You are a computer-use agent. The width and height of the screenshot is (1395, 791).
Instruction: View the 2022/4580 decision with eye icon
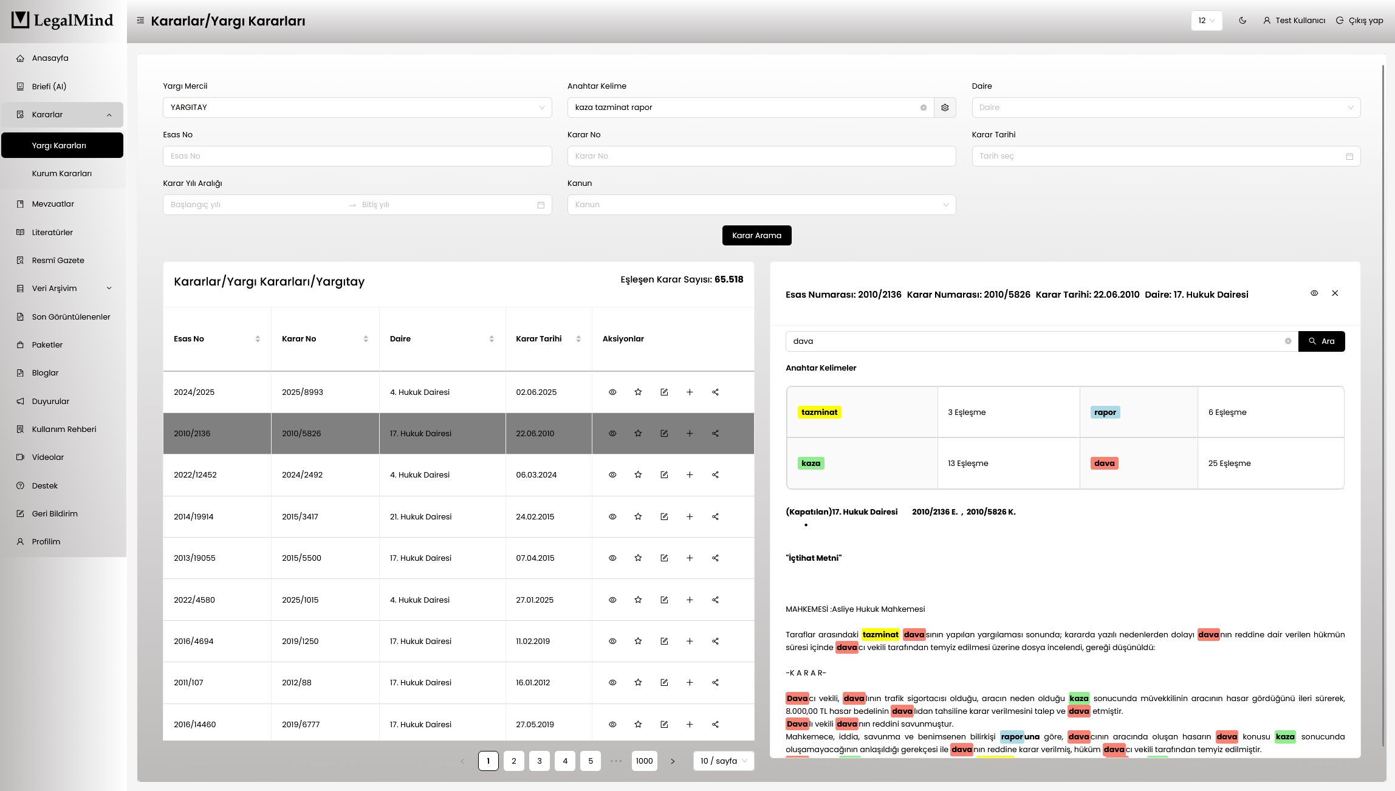click(612, 600)
